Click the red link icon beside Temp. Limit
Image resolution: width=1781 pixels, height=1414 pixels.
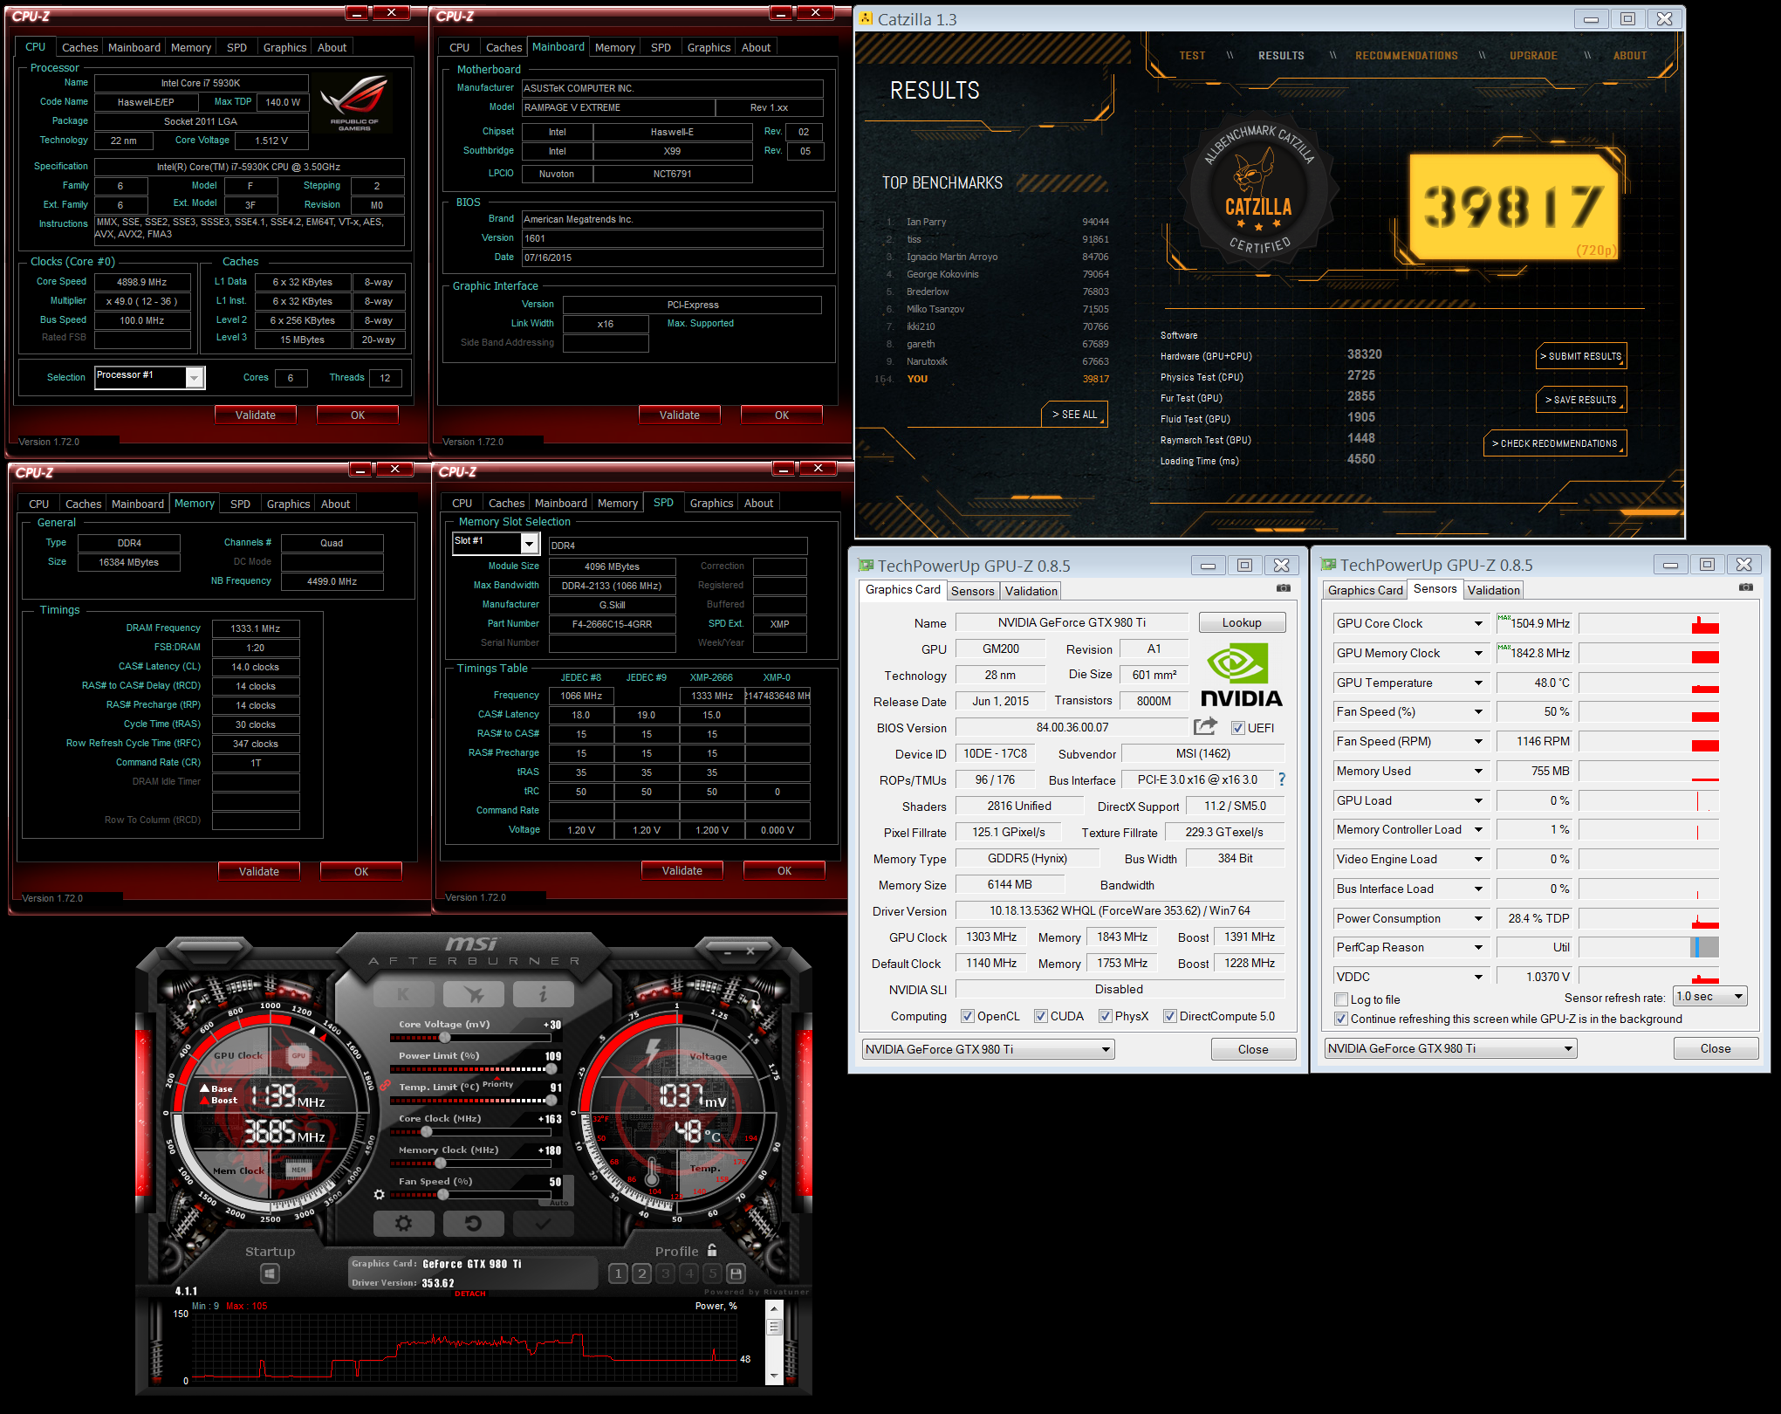pyautogui.click(x=384, y=1086)
